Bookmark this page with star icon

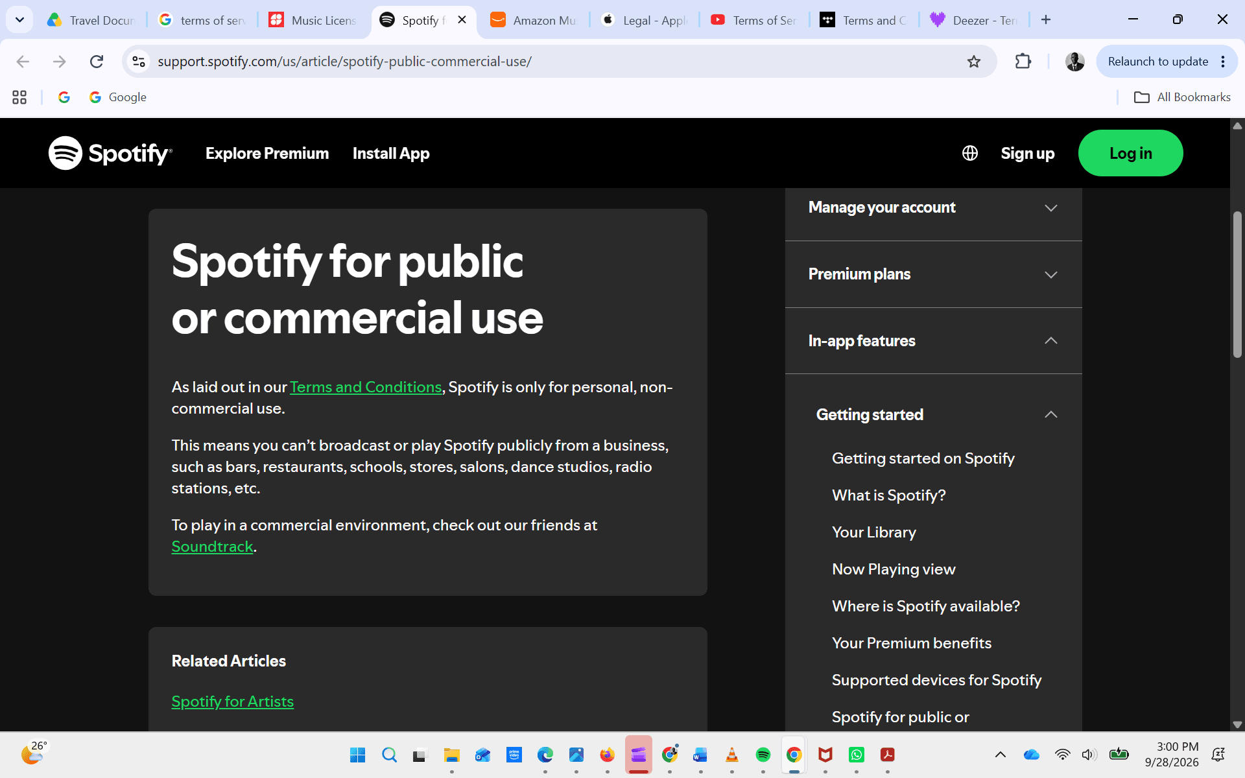974,62
